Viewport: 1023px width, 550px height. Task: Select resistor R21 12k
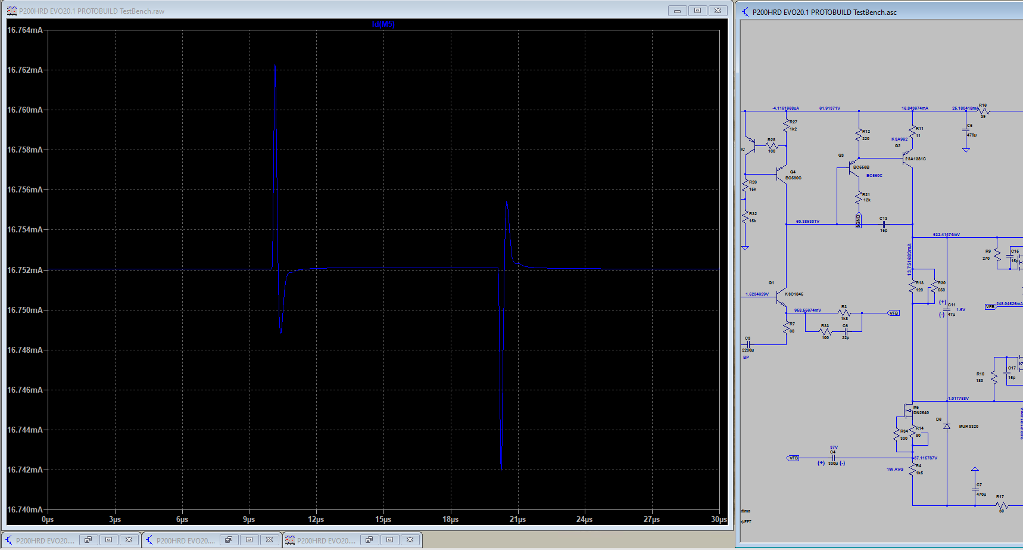tap(859, 198)
